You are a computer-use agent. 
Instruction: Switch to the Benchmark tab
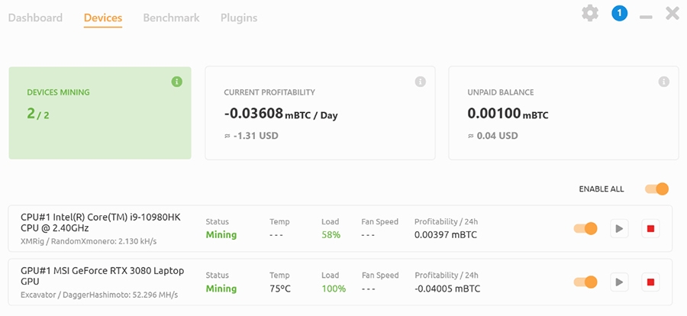[171, 18]
